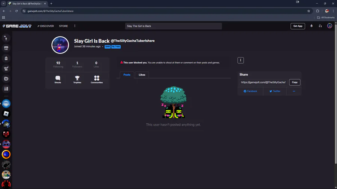337x189 pixels.
Task: Open All Bookmarks folder
Action: point(326,18)
